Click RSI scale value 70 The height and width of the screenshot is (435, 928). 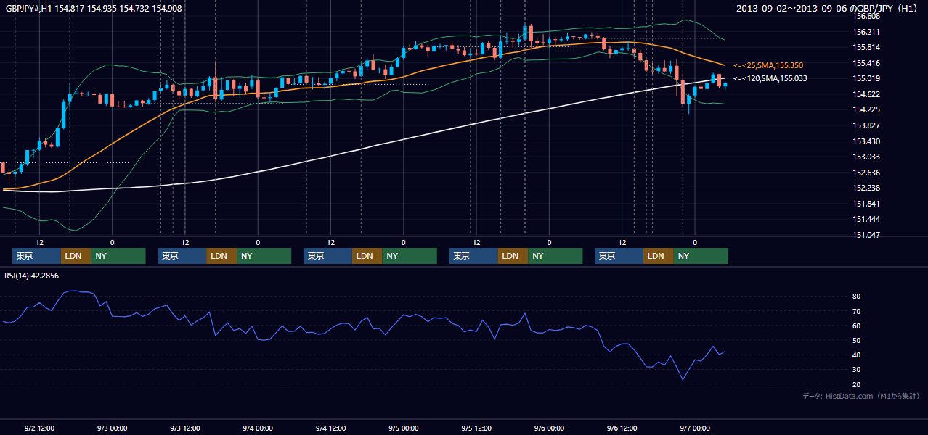[x=857, y=311]
